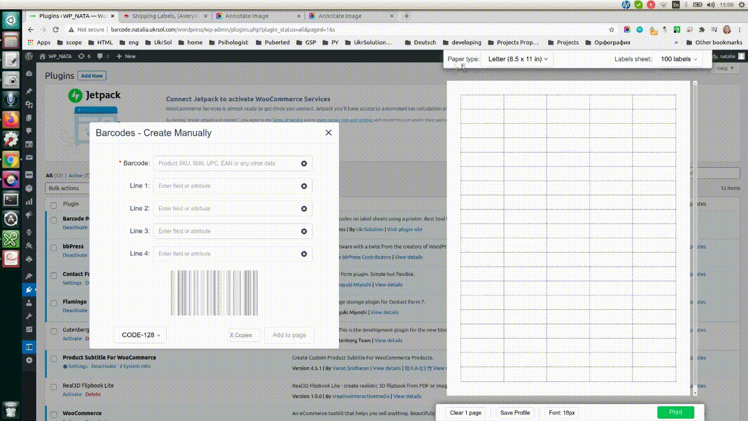Tick the Flamingo plugin checkbox
The width and height of the screenshot is (748, 421).
click(x=54, y=302)
